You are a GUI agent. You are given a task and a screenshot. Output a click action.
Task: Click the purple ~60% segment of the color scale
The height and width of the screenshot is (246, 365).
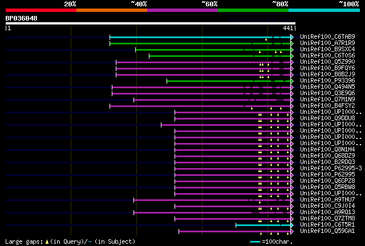pos(182,10)
